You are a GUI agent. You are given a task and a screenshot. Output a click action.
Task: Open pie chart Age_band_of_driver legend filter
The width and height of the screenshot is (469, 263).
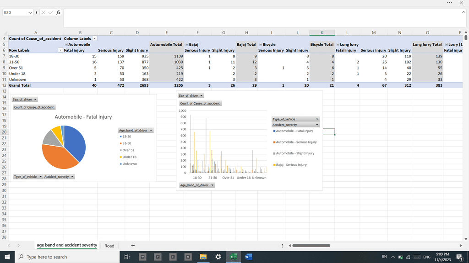136,130
